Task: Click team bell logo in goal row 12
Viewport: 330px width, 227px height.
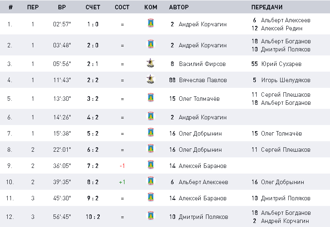Action: click(151, 216)
